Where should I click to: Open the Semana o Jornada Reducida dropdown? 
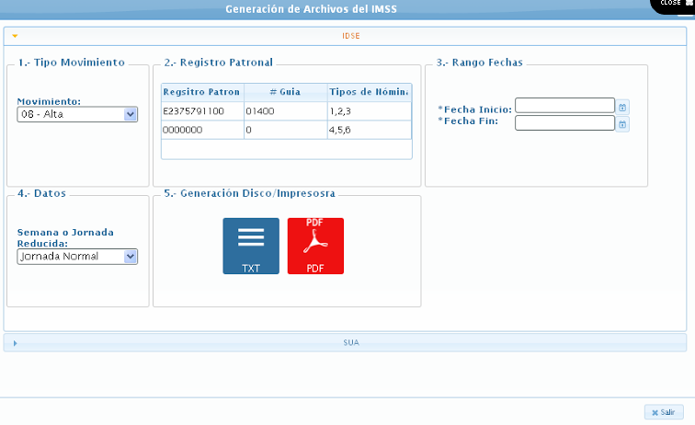[x=130, y=257]
